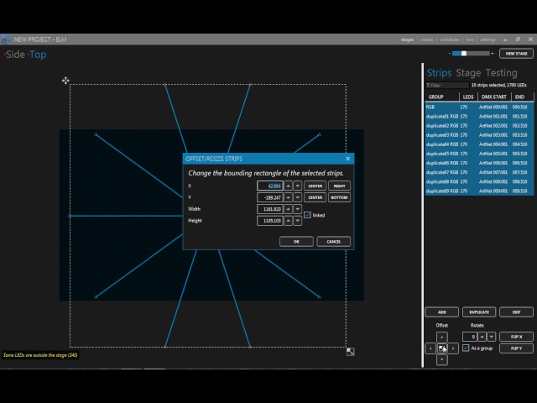Screen dimensions: 537x403
Task: Increase rotate value with up arrow
Action: (483, 337)
